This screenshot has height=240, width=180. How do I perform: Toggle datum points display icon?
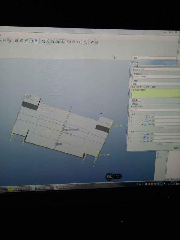[53, 41]
